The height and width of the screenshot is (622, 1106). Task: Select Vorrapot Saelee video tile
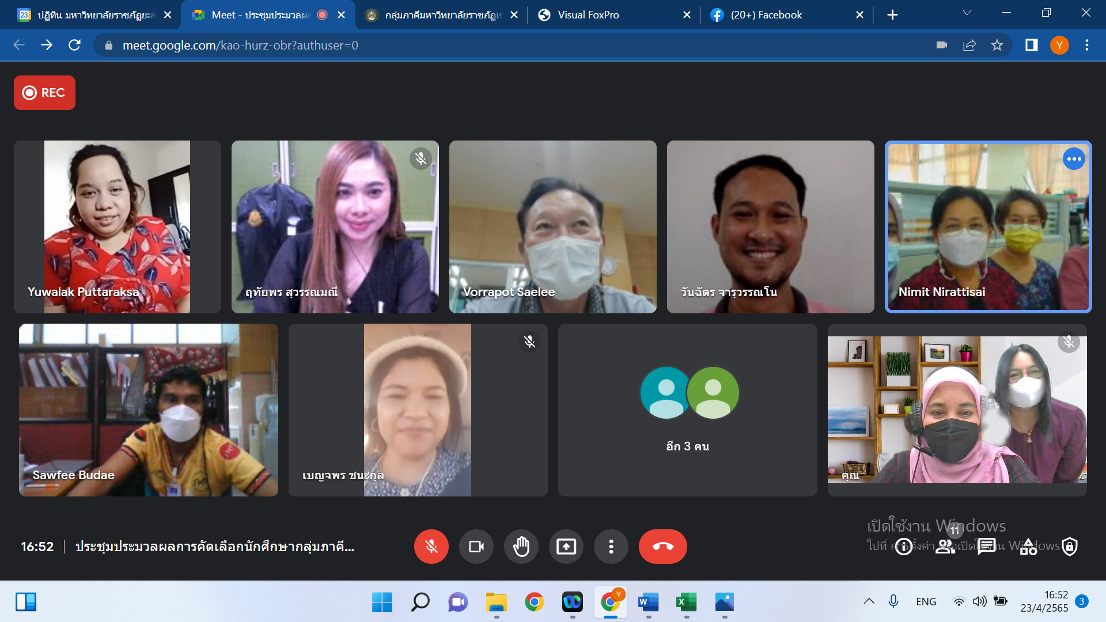552,226
